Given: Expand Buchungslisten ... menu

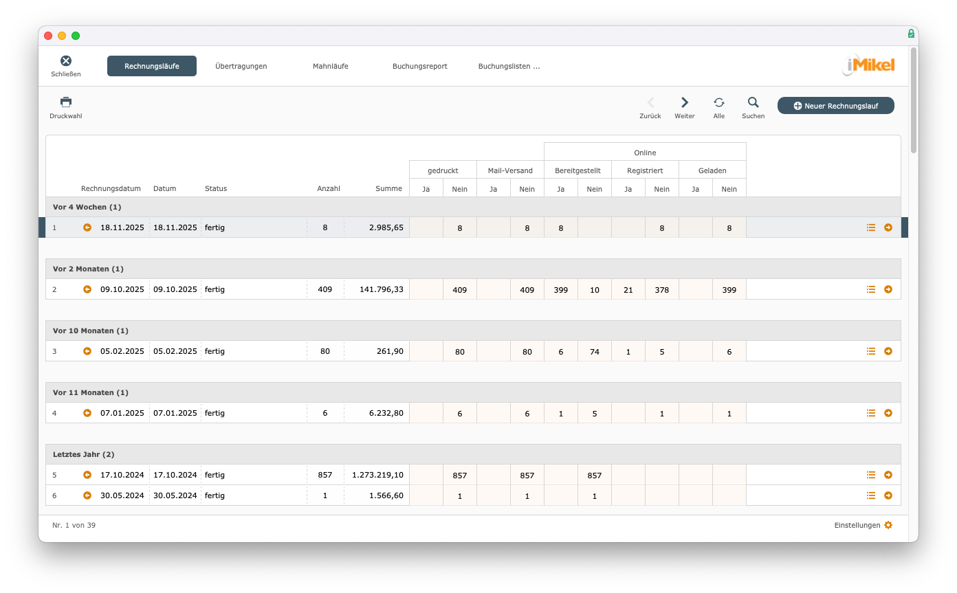Looking at the screenshot, I should [509, 66].
